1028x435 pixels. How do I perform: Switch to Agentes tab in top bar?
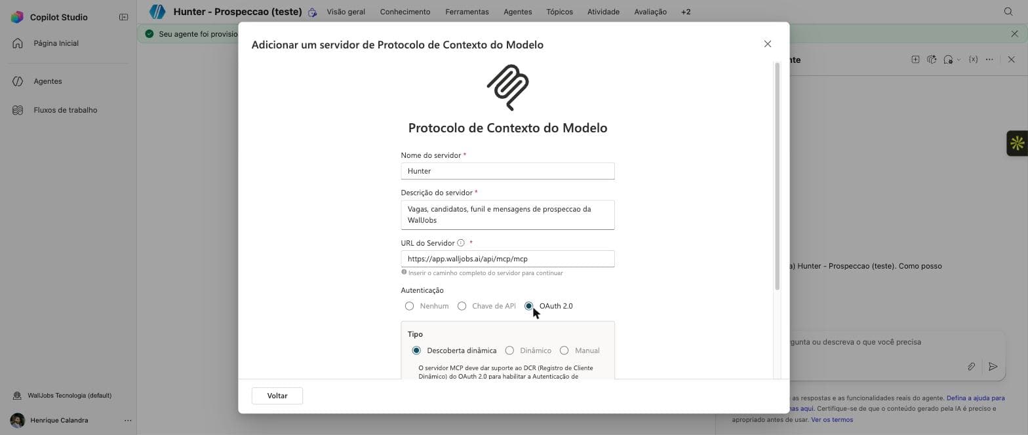518,12
